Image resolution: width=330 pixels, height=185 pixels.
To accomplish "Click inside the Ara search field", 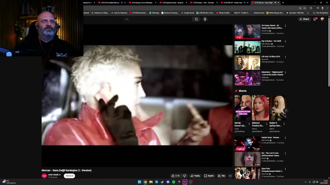I will coord(158,19).
